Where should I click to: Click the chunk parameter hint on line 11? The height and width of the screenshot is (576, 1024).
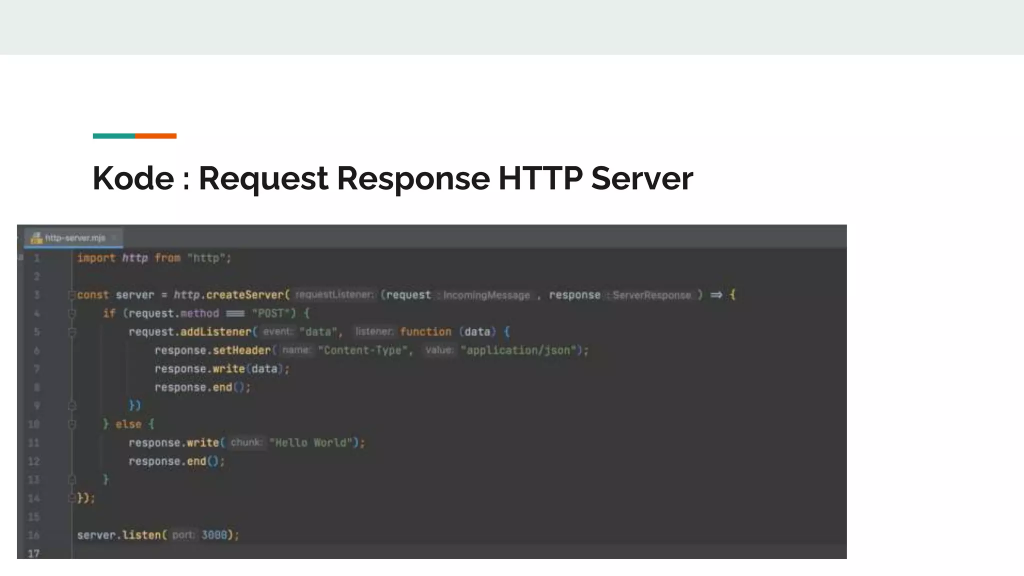[246, 442]
